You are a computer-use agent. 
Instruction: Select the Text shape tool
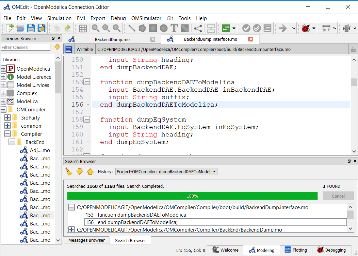pos(174,29)
